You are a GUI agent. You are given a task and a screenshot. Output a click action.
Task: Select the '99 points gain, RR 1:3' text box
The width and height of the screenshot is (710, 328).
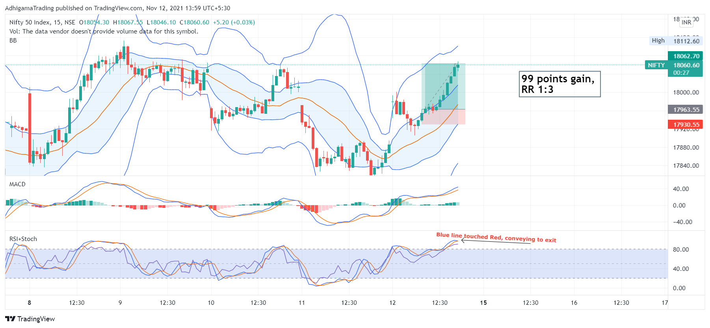coord(559,84)
